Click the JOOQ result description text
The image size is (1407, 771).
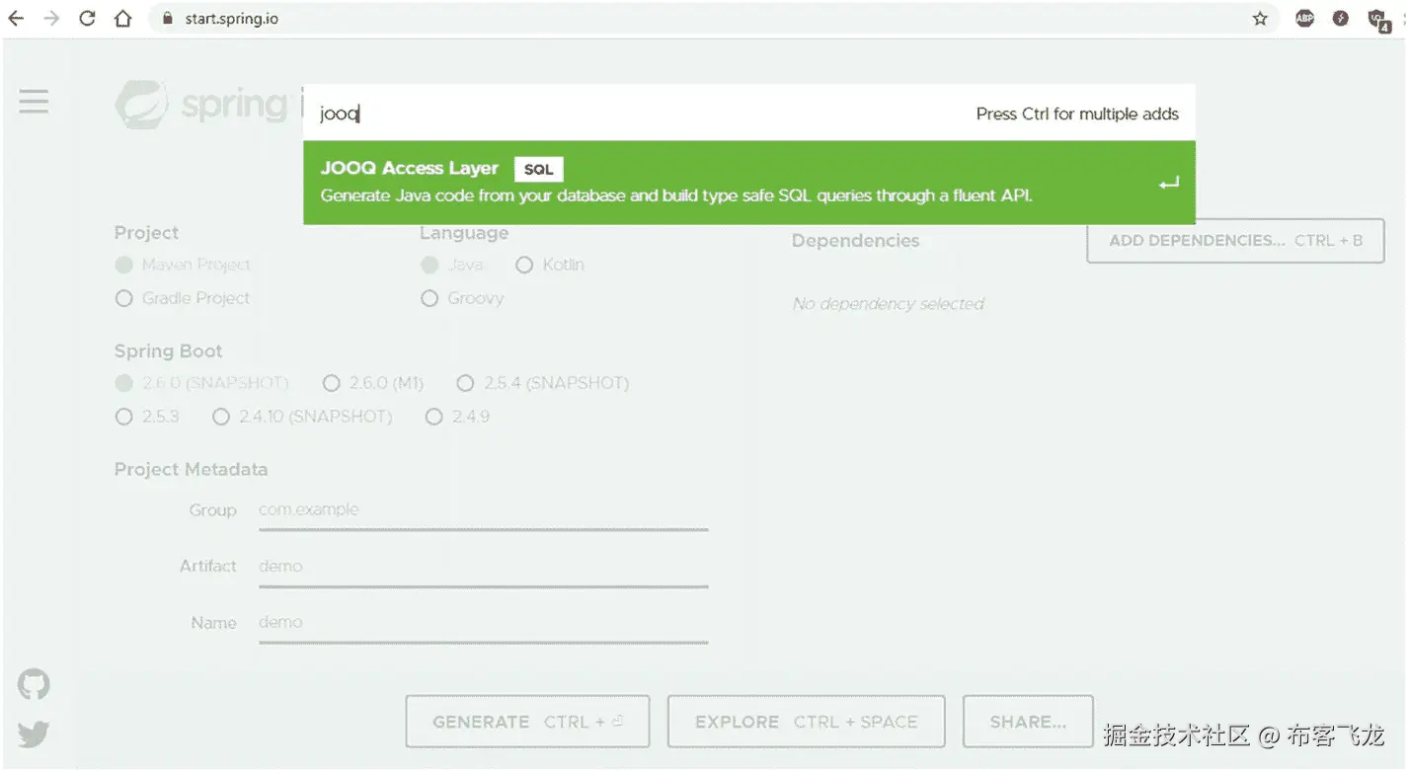point(676,195)
